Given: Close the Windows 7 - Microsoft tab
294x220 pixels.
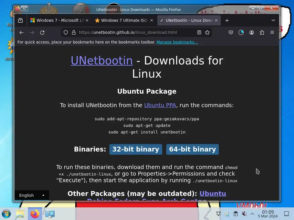Looking at the screenshot, I should [x=87, y=20].
